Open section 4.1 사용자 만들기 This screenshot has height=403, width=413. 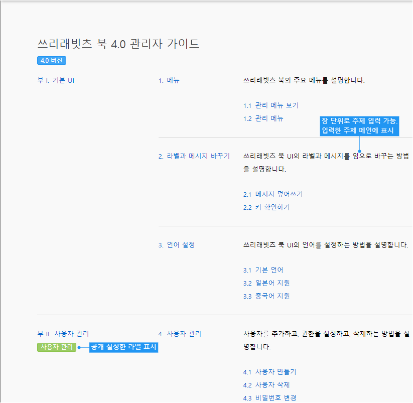click(x=269, y=372)
